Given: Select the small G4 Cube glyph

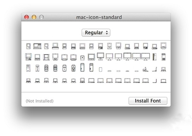Looking at the screenshot, I should pos(83,58).
